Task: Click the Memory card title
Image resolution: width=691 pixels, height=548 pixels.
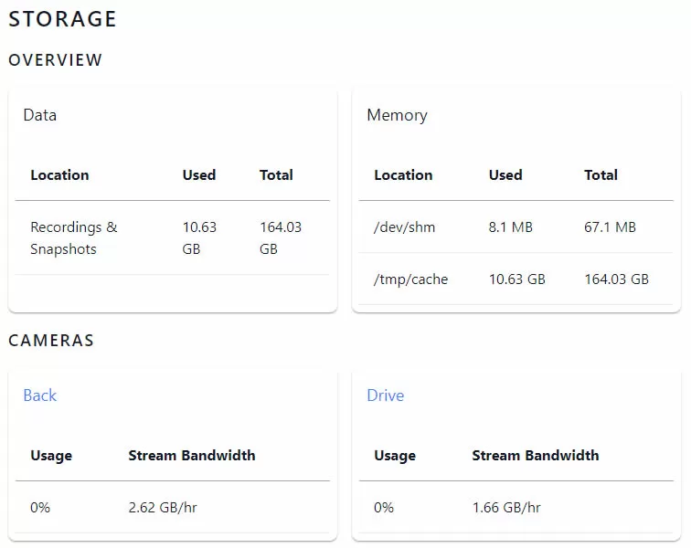Action: (x=397, y=115)
